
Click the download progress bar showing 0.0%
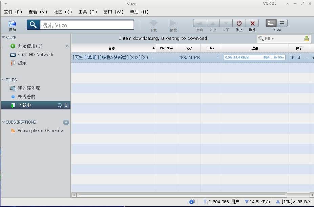pyautogui.click(x=255, y=57)
